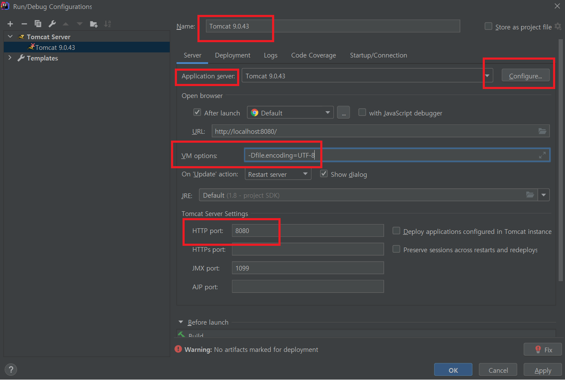Open JRE dropdown arrow

pos(544,195)
